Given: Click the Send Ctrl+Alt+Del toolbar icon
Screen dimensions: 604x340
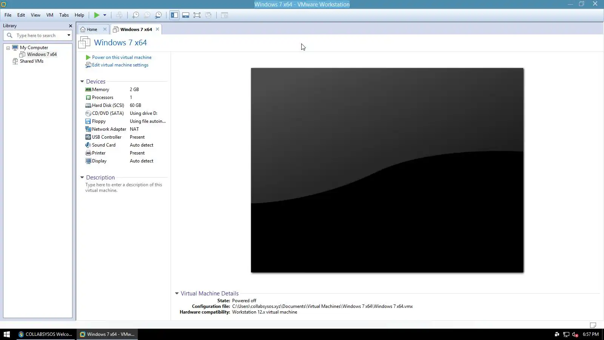Looking at the screenshot, I should [x=119, y=15].
